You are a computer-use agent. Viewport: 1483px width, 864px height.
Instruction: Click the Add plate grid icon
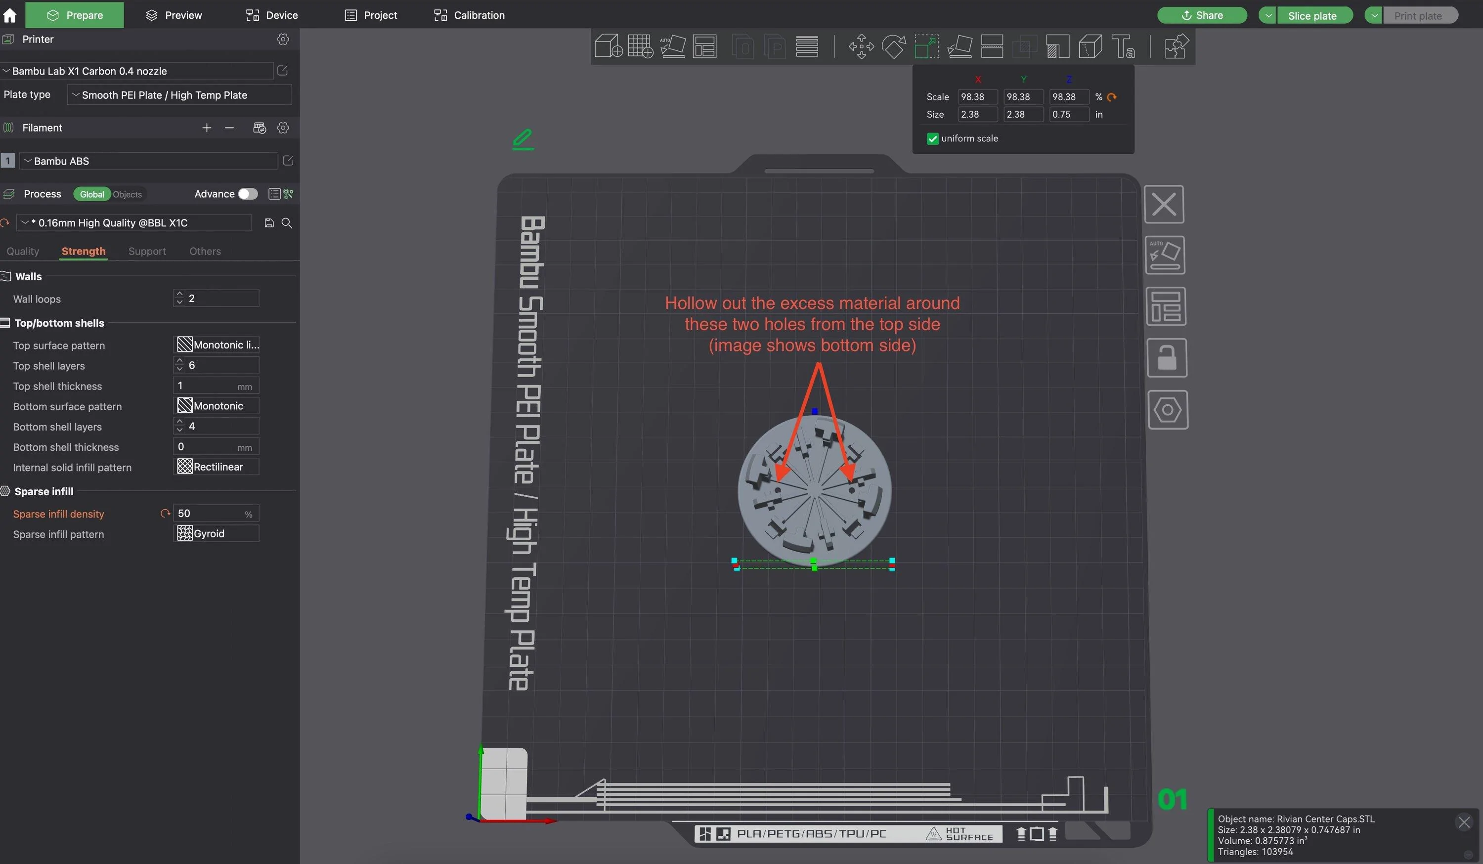click(640, 46)
